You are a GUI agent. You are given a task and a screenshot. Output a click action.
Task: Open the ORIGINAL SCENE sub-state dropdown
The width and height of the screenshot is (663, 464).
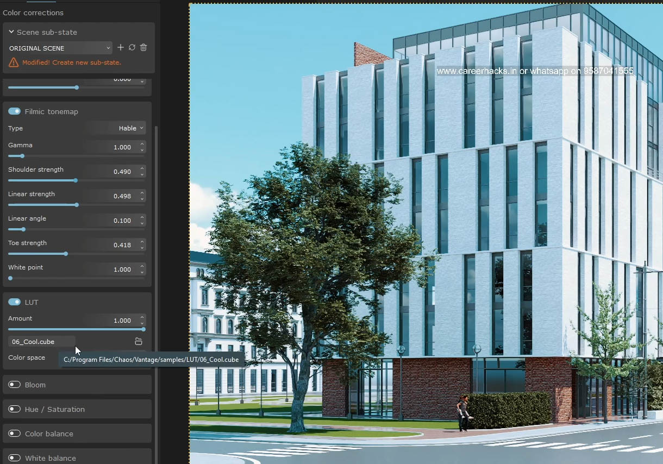point(60,48)
